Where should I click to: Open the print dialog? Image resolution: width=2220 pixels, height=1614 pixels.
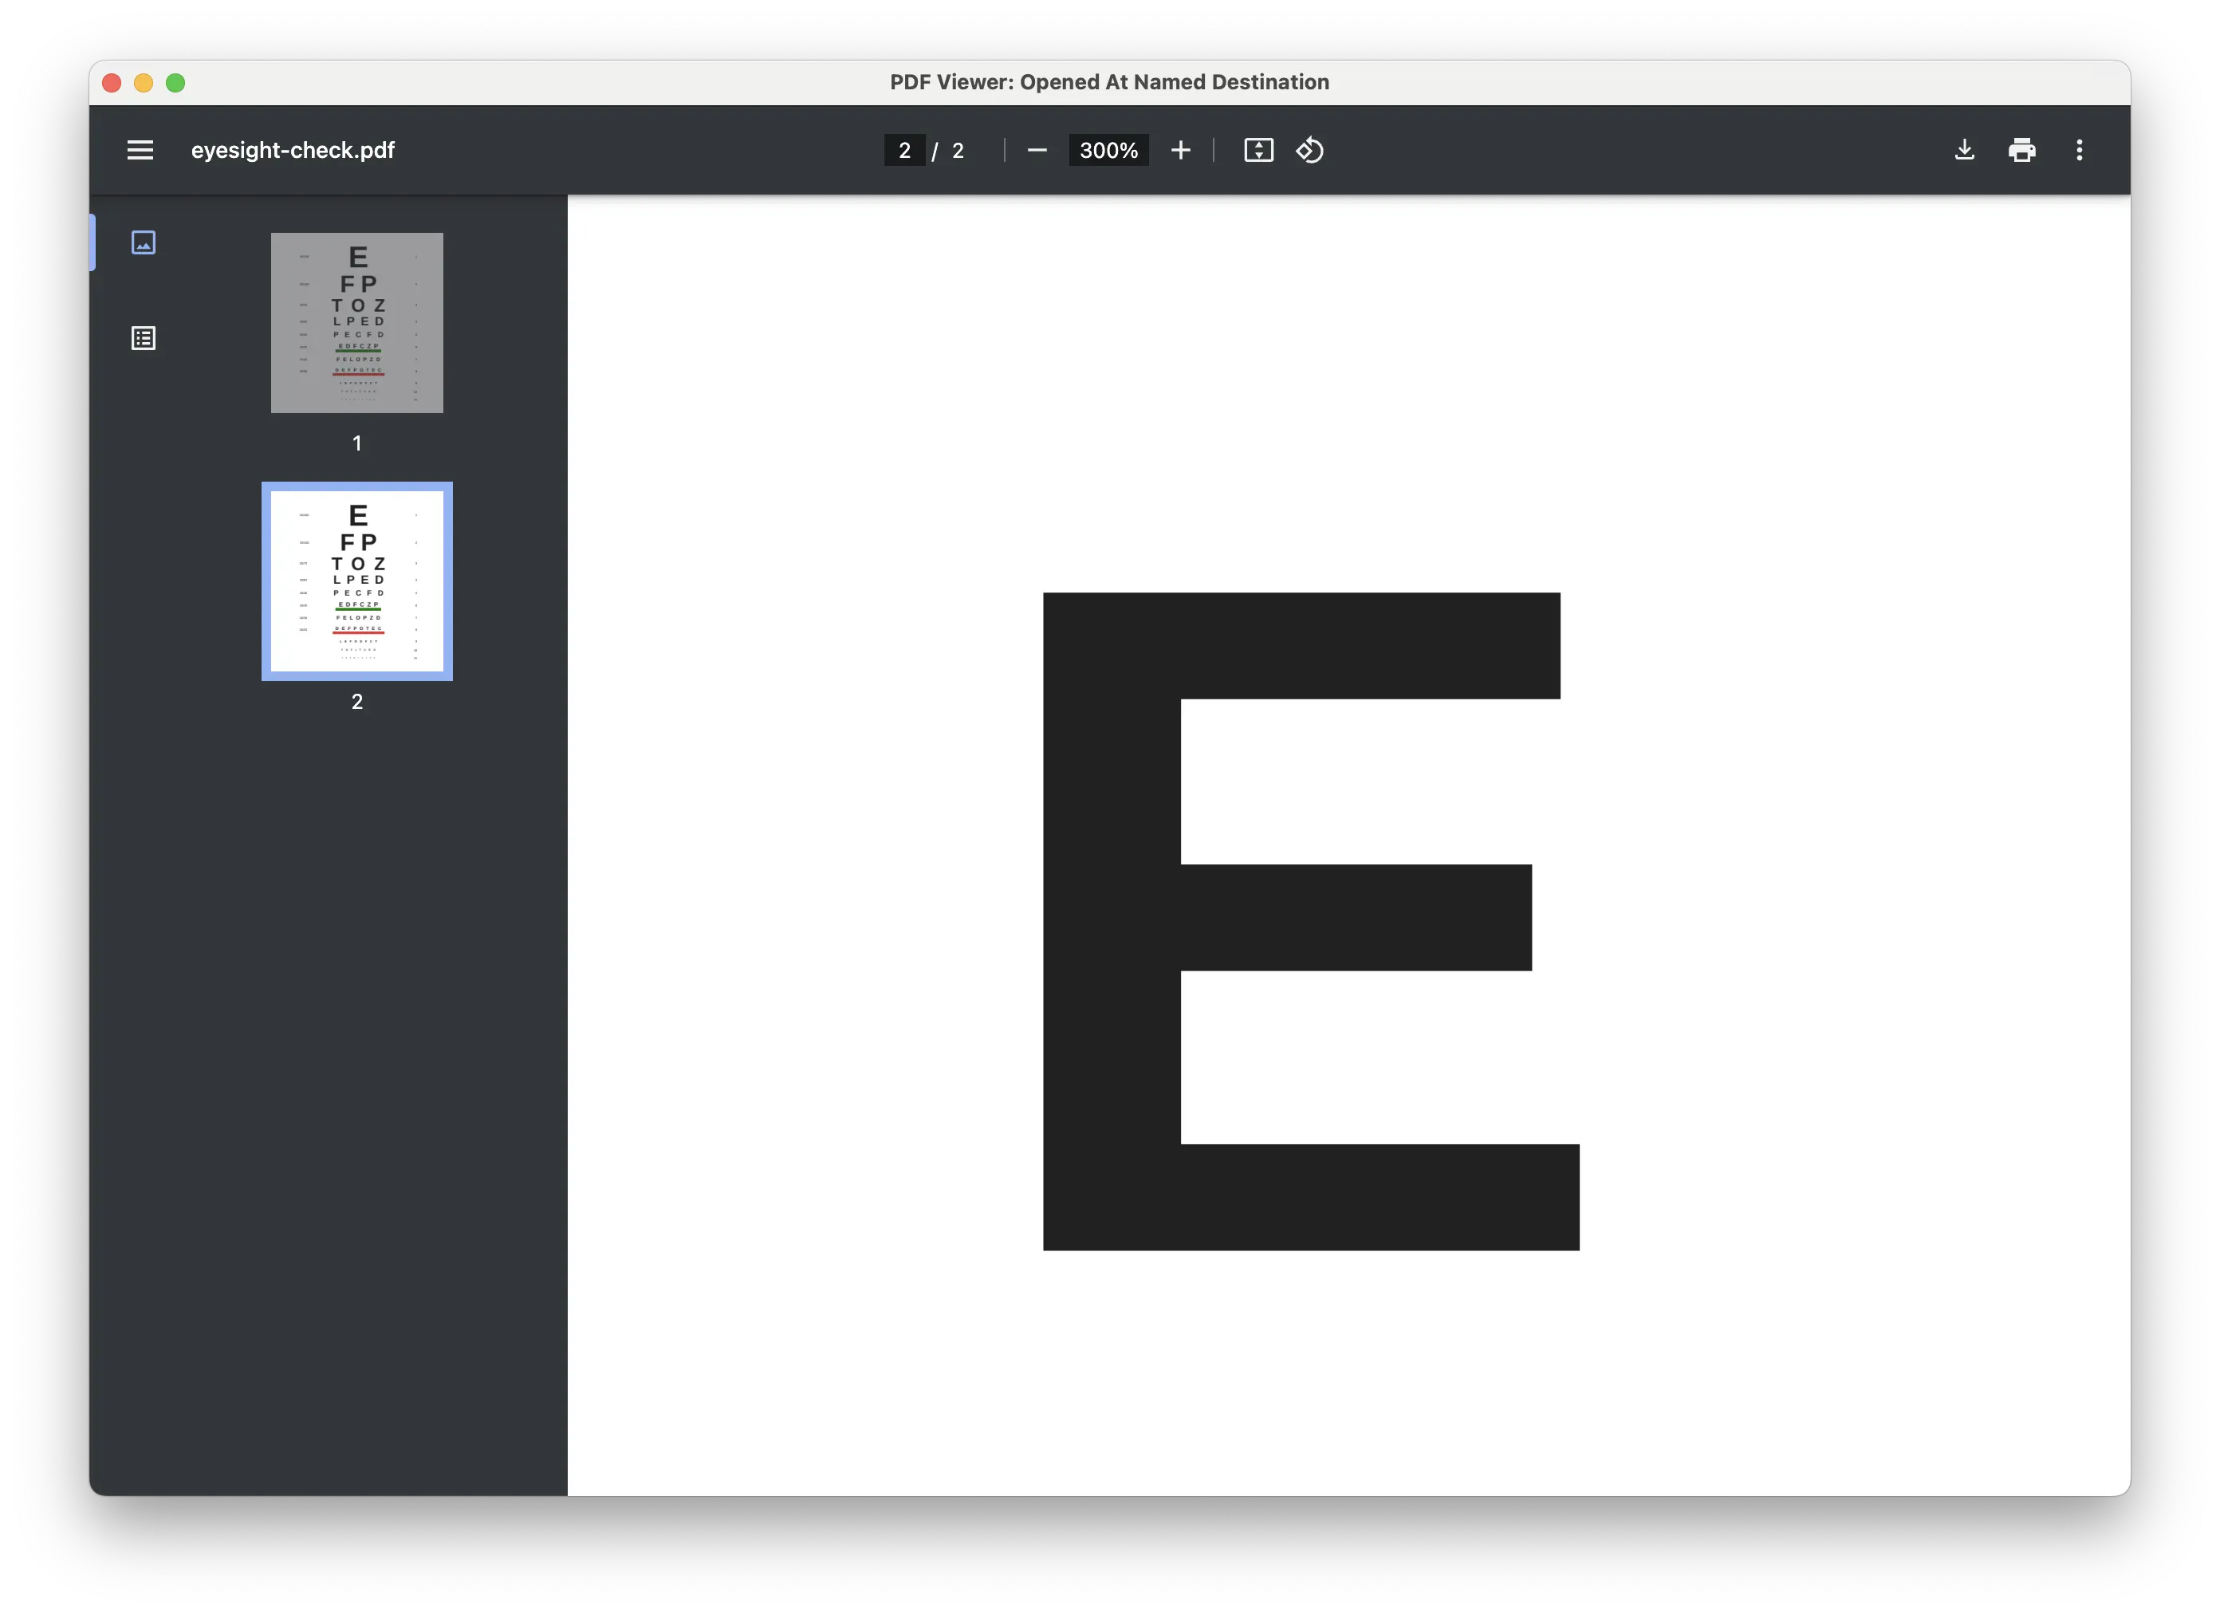coord(2022,150)
